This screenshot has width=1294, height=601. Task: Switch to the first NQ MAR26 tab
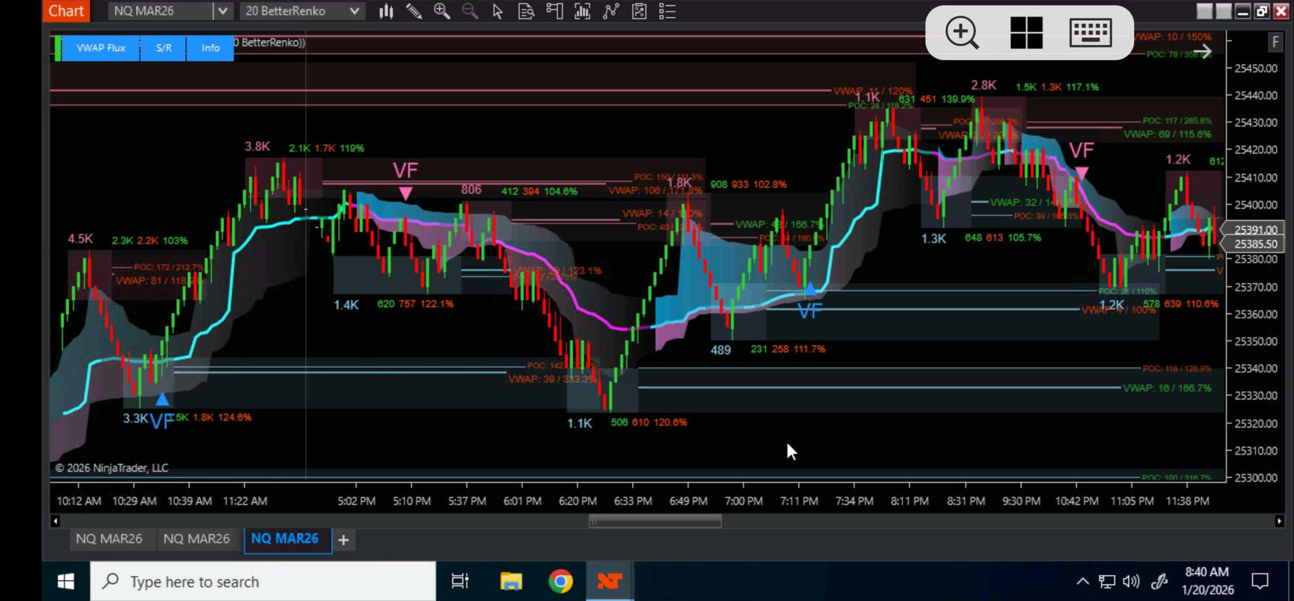109,539
